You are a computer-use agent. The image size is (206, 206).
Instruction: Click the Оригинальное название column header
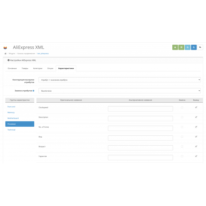pos(71,100)
